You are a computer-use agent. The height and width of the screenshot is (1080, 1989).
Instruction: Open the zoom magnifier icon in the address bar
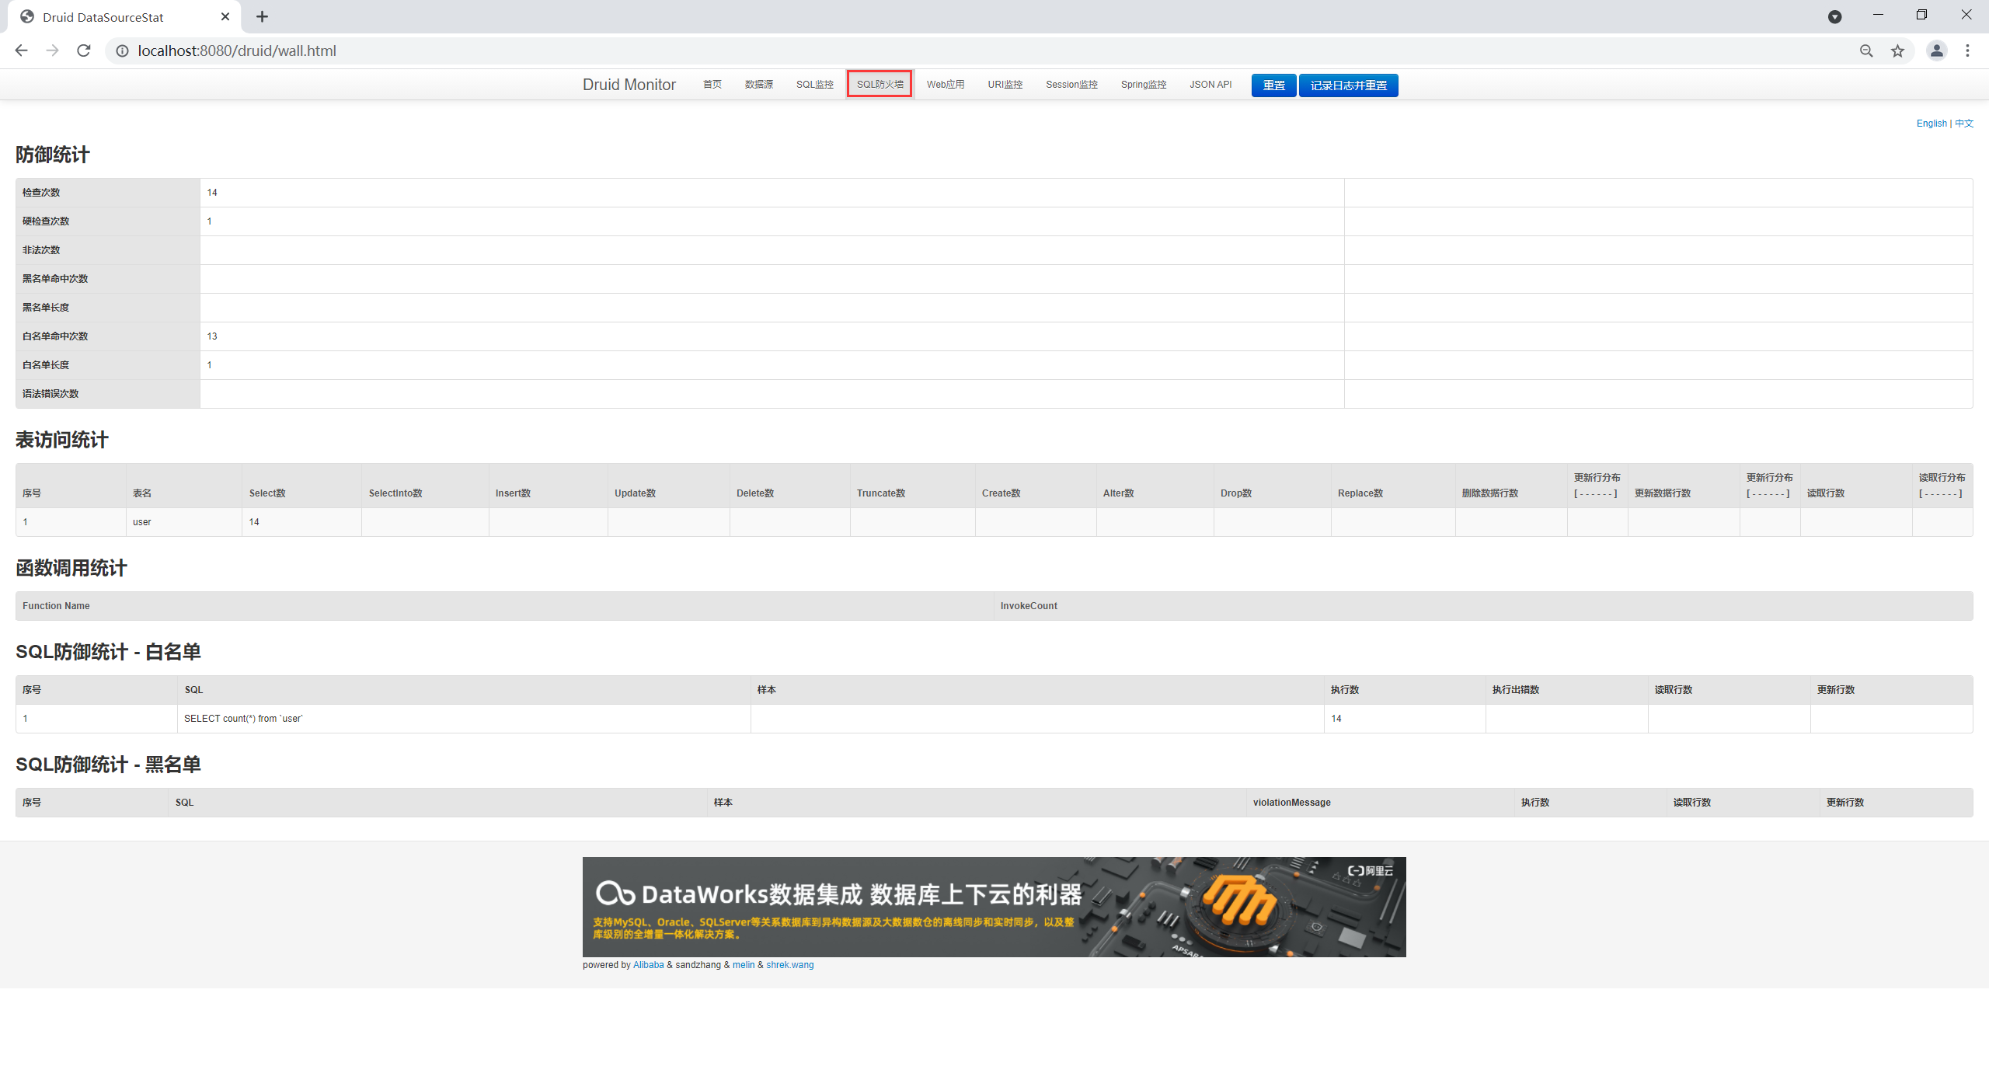(1866, 51)
